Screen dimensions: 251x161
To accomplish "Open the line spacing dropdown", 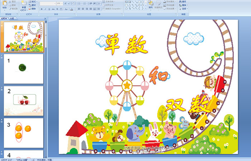I will pyautogui.click(x=99, y=4).
